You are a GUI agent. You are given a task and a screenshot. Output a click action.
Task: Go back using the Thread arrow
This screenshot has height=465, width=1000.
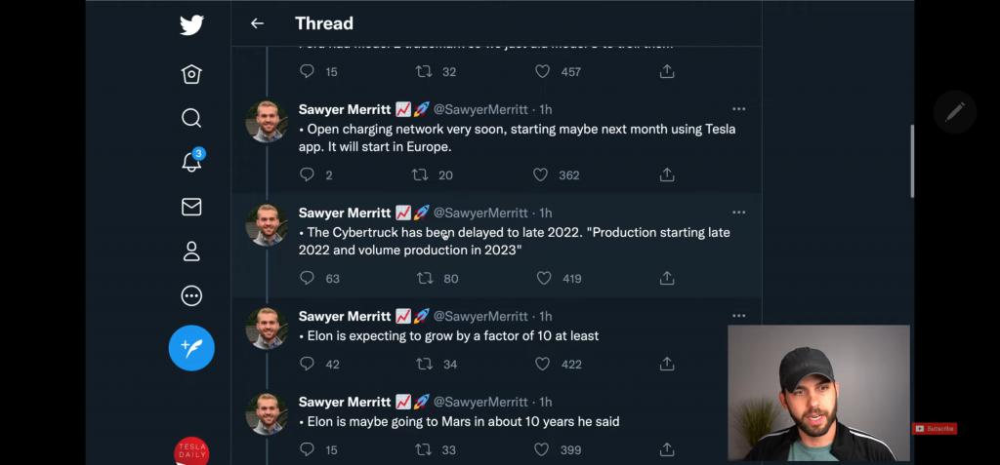point(257,23)
